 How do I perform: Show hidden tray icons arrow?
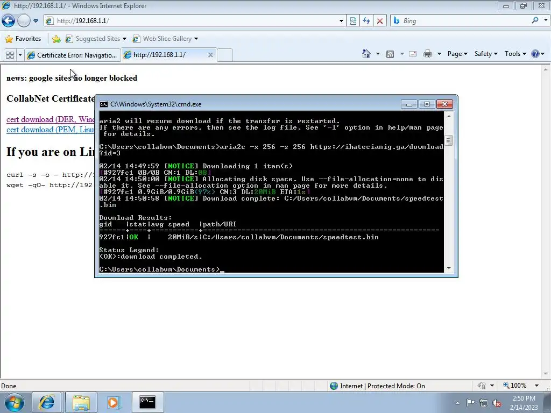pyautogui.click(x=457, y=403)
